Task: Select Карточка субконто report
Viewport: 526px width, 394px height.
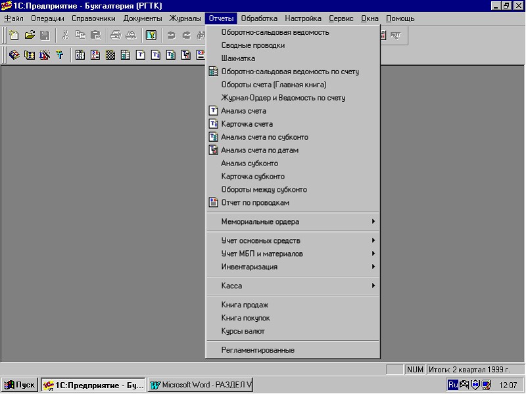Action: 293,176
